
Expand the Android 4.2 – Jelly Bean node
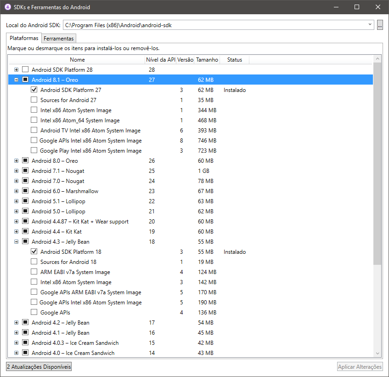click(x=16, y=323)
